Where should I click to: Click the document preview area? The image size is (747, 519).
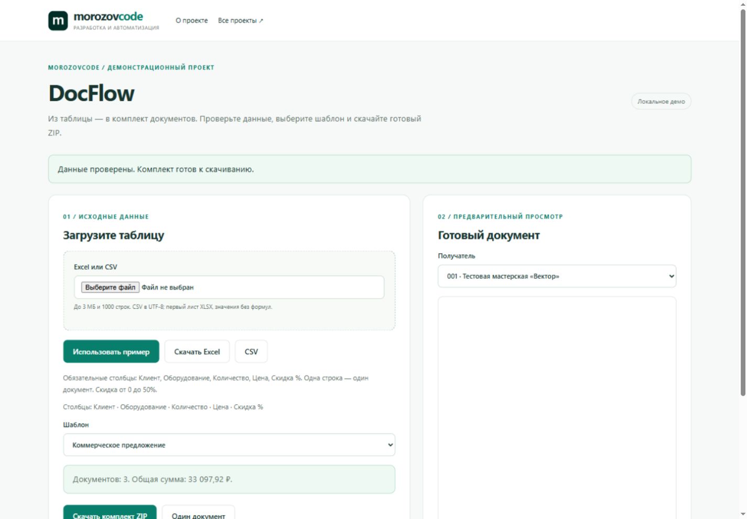(557, 408)
